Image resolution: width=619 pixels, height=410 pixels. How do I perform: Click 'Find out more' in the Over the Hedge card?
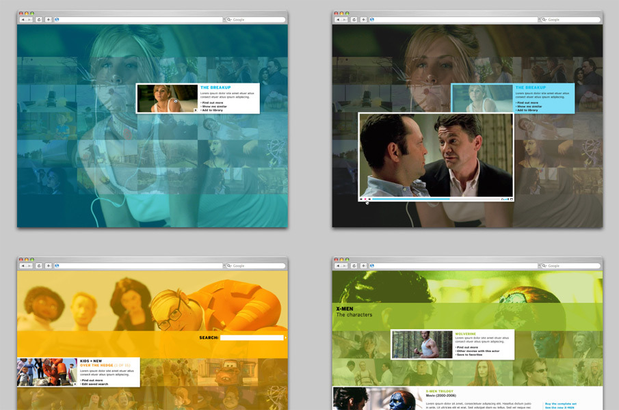click(91, 381)
